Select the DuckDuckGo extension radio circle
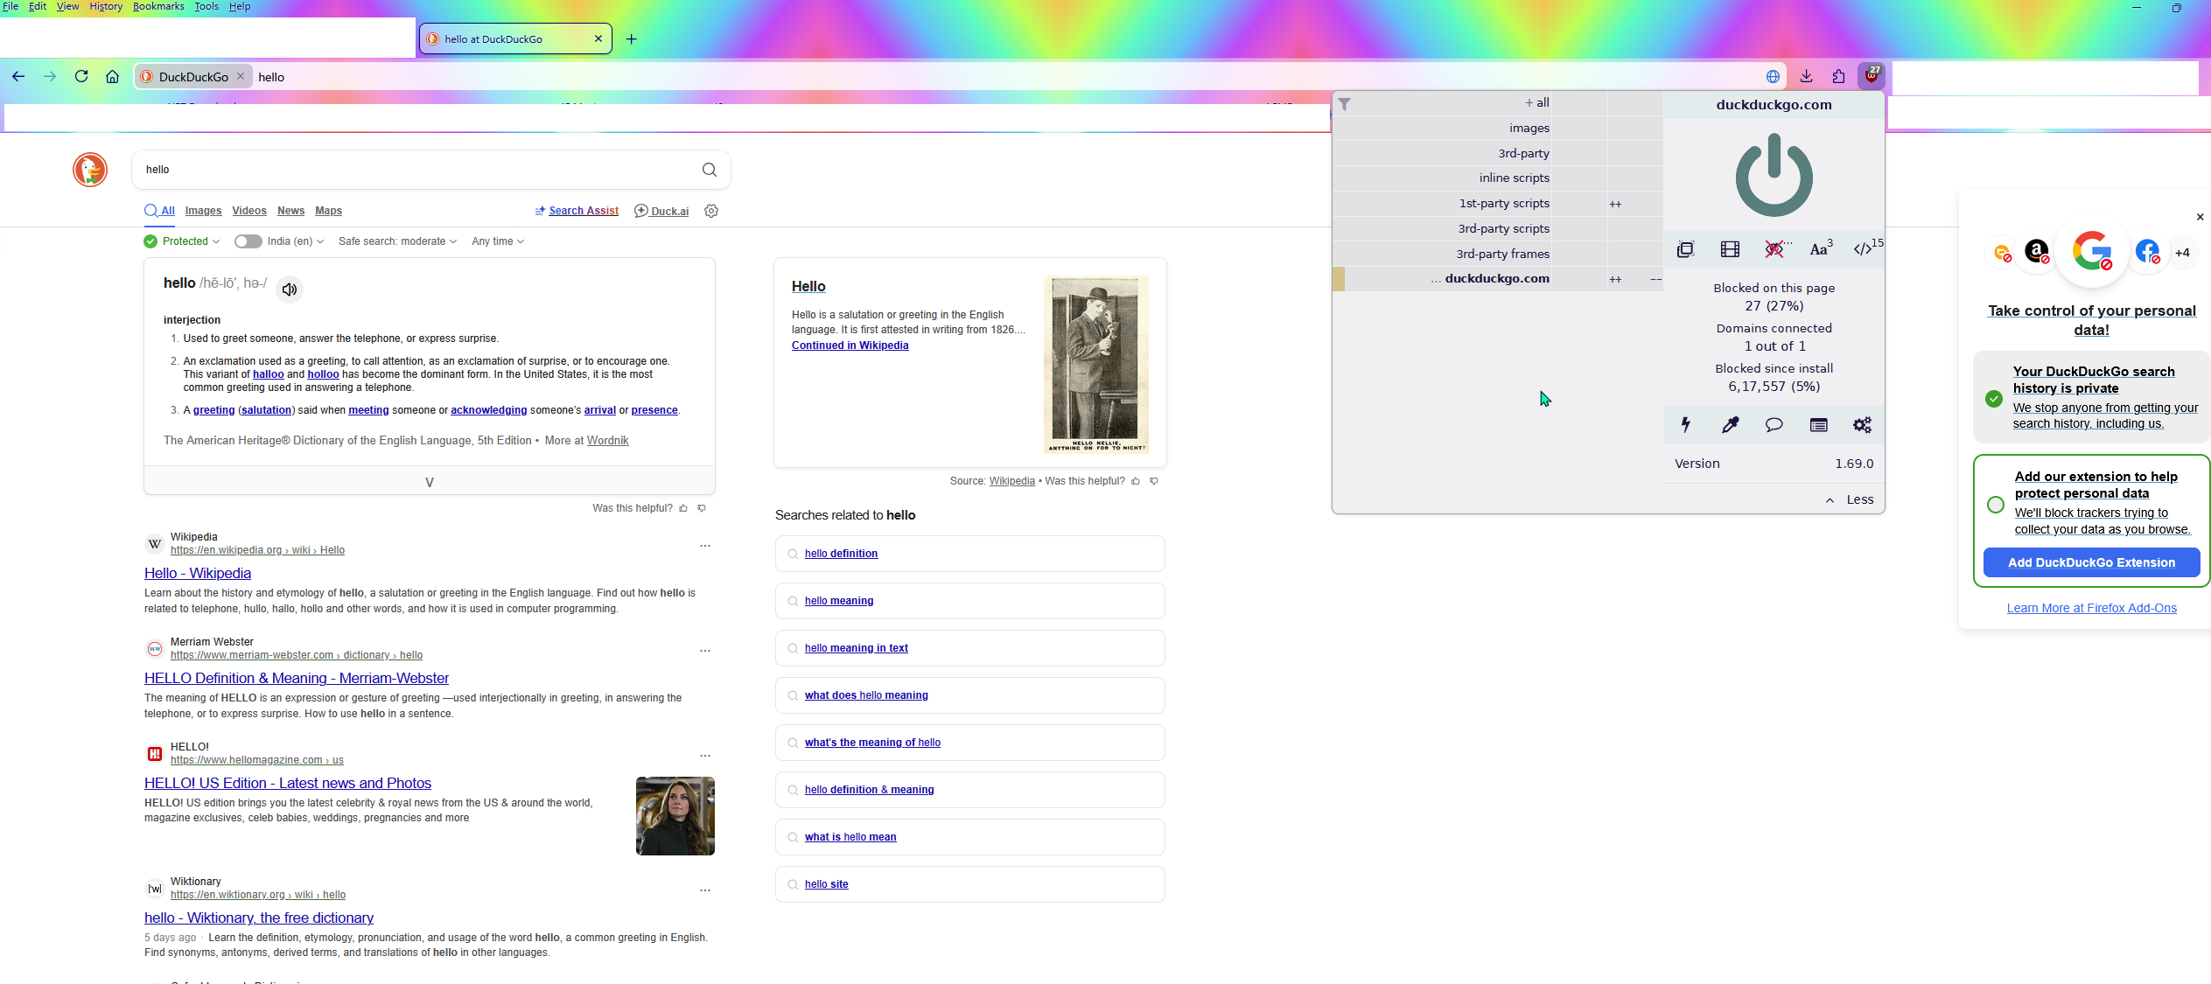The width and height of the screenshot is (2211, 984). click(x=1995, y=505)
